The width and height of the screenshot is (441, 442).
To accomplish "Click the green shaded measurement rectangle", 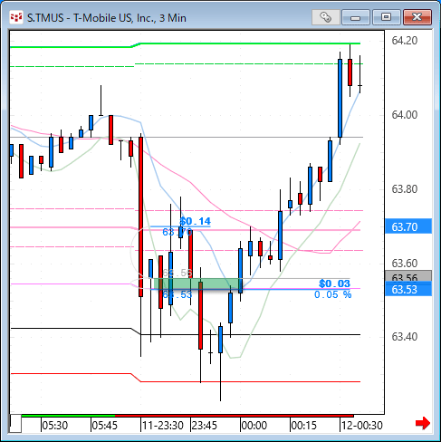I will 197,284.
